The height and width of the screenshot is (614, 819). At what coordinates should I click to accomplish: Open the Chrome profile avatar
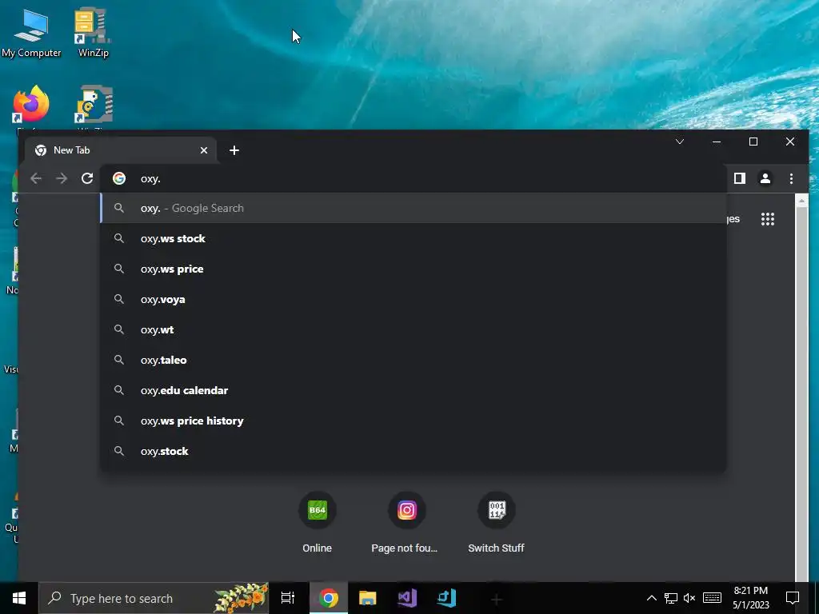click(765, 178)
